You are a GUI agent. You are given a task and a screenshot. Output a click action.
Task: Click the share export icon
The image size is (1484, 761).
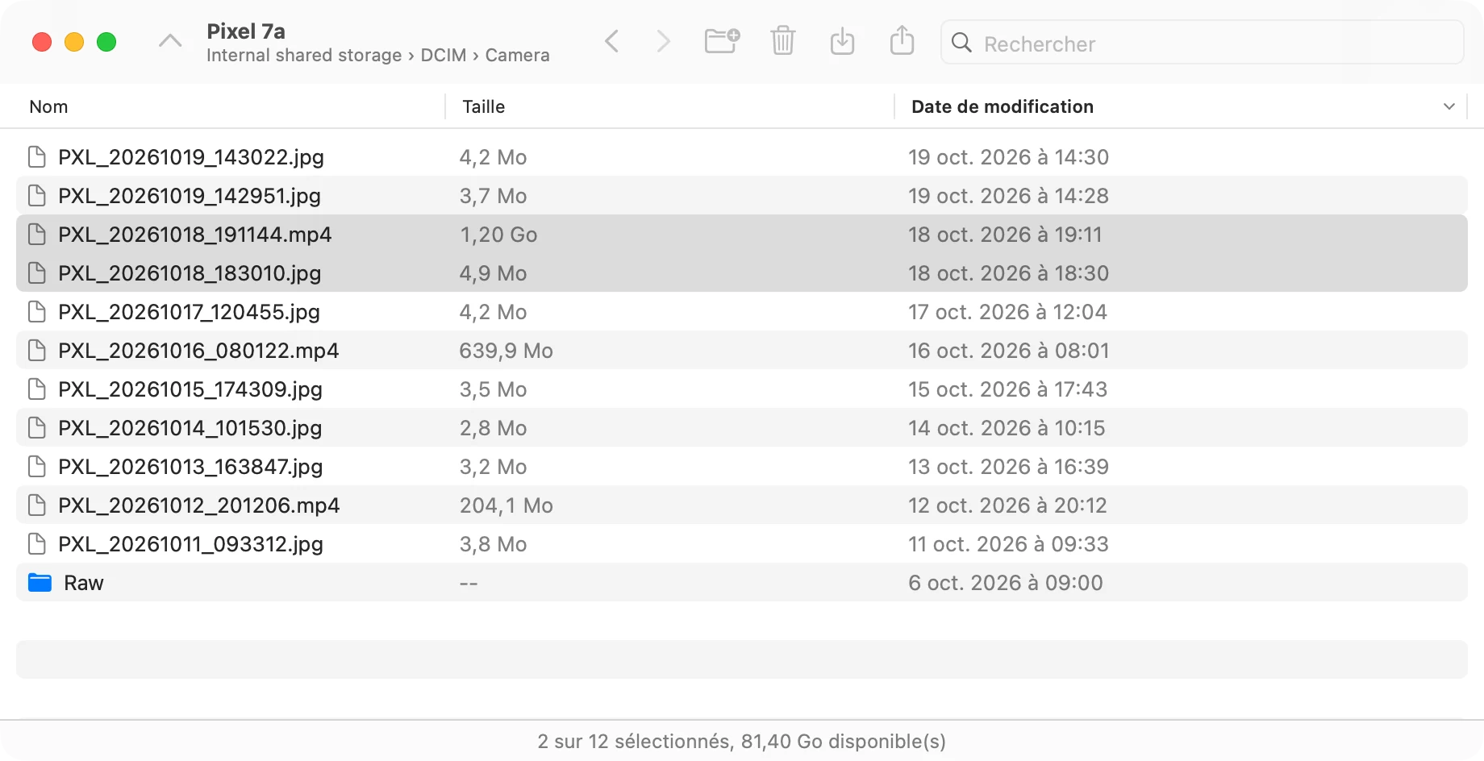point(902,40)
